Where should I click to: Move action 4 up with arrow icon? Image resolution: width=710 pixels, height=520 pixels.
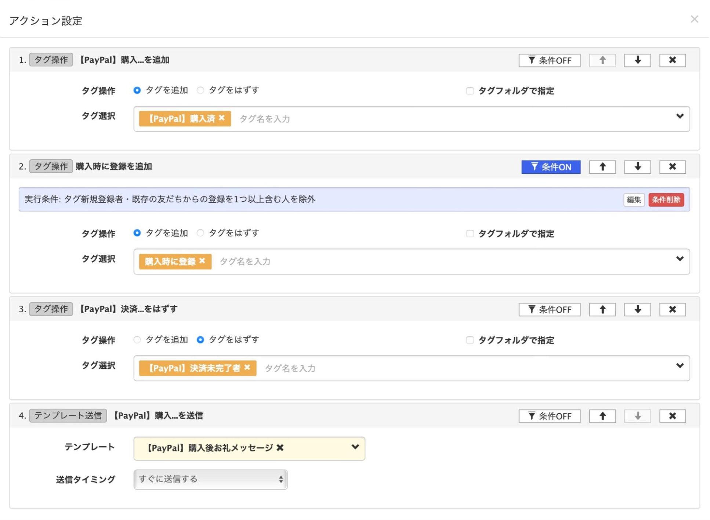pos(602,416)
